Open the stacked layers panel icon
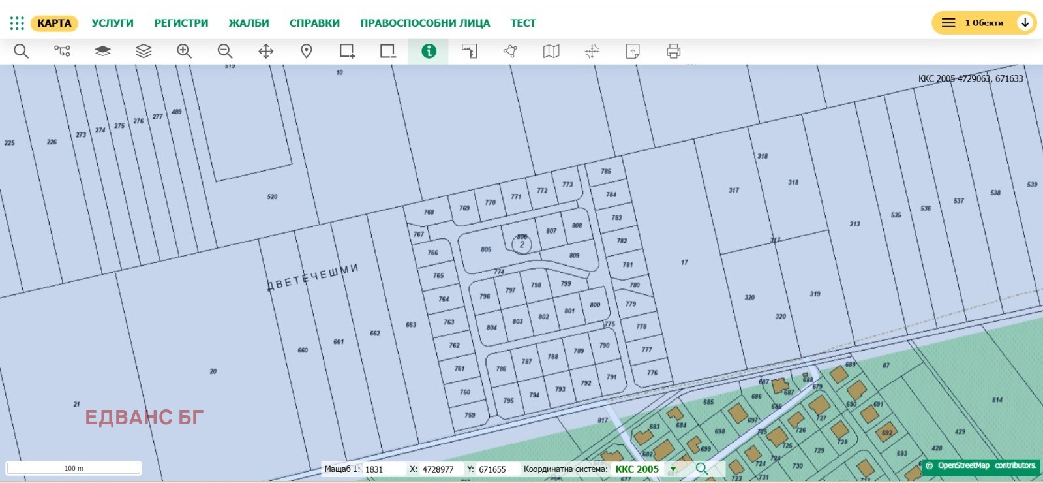This screenshot has width=1043, height=483. (144, 51)
